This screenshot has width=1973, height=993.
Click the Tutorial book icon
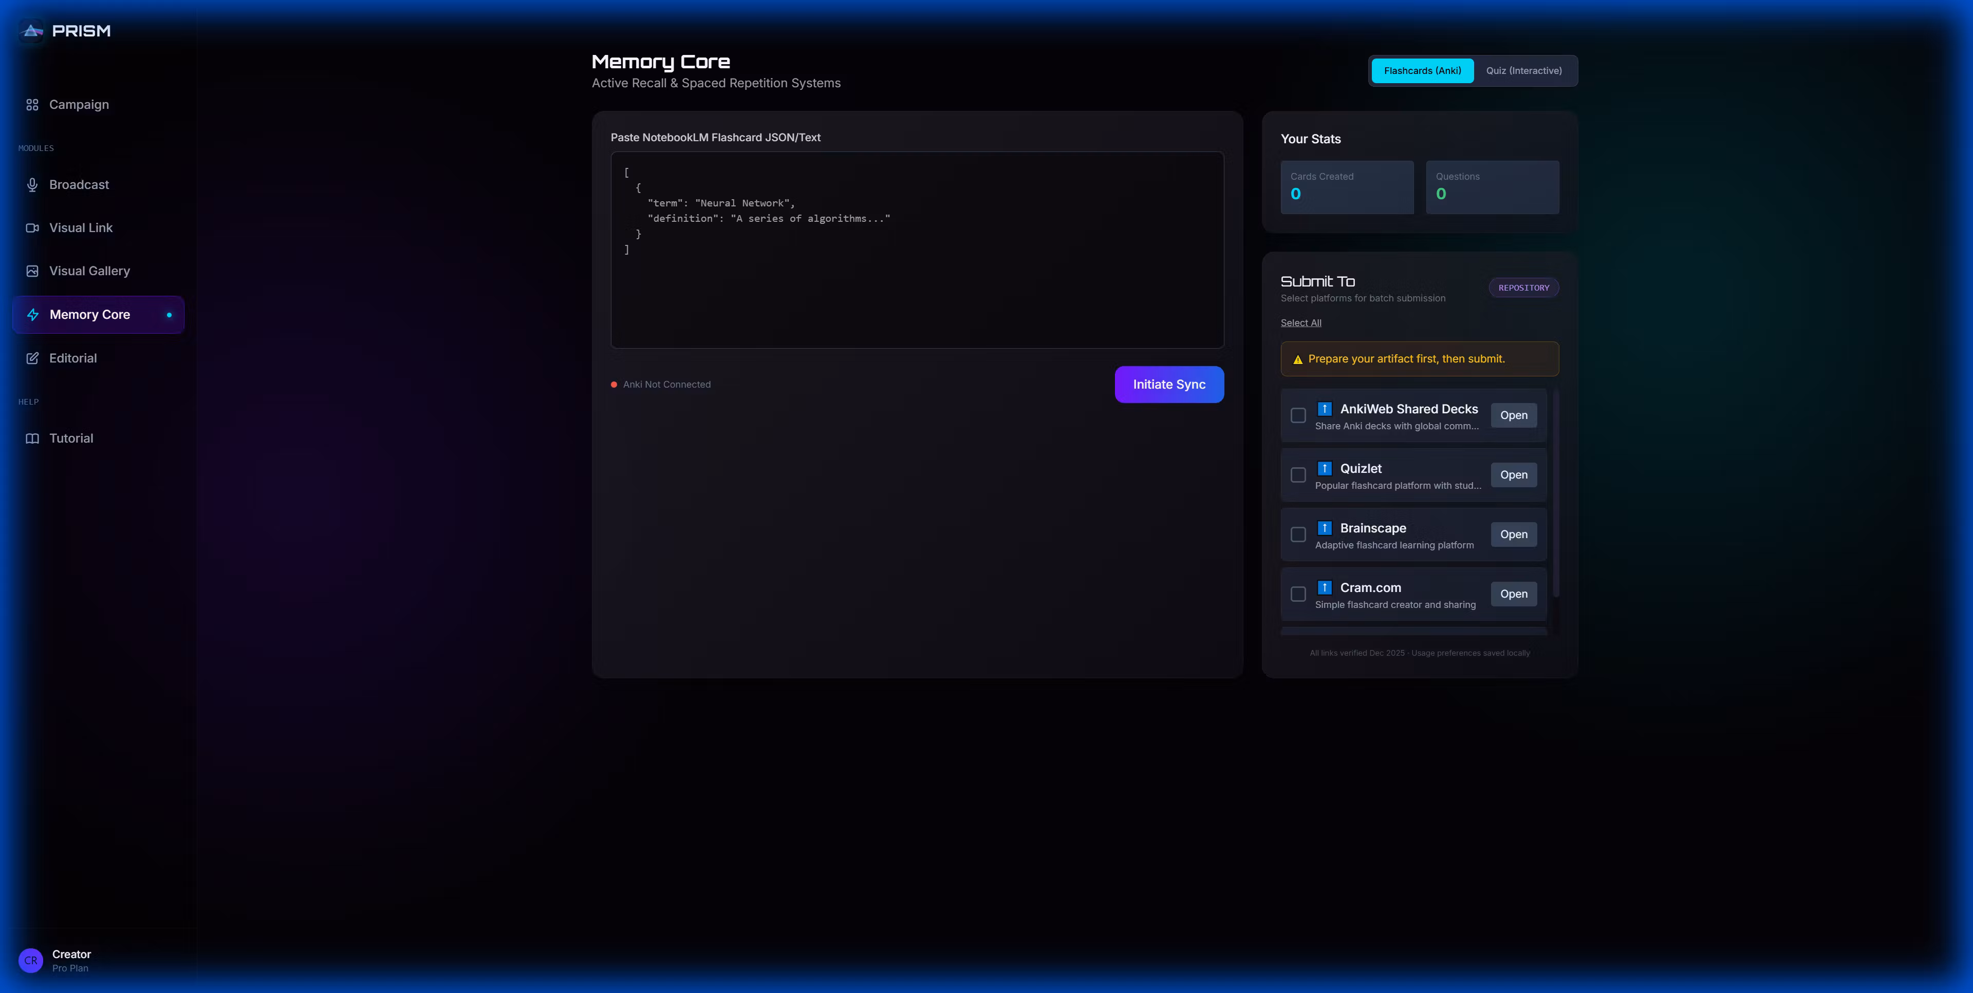32,438
